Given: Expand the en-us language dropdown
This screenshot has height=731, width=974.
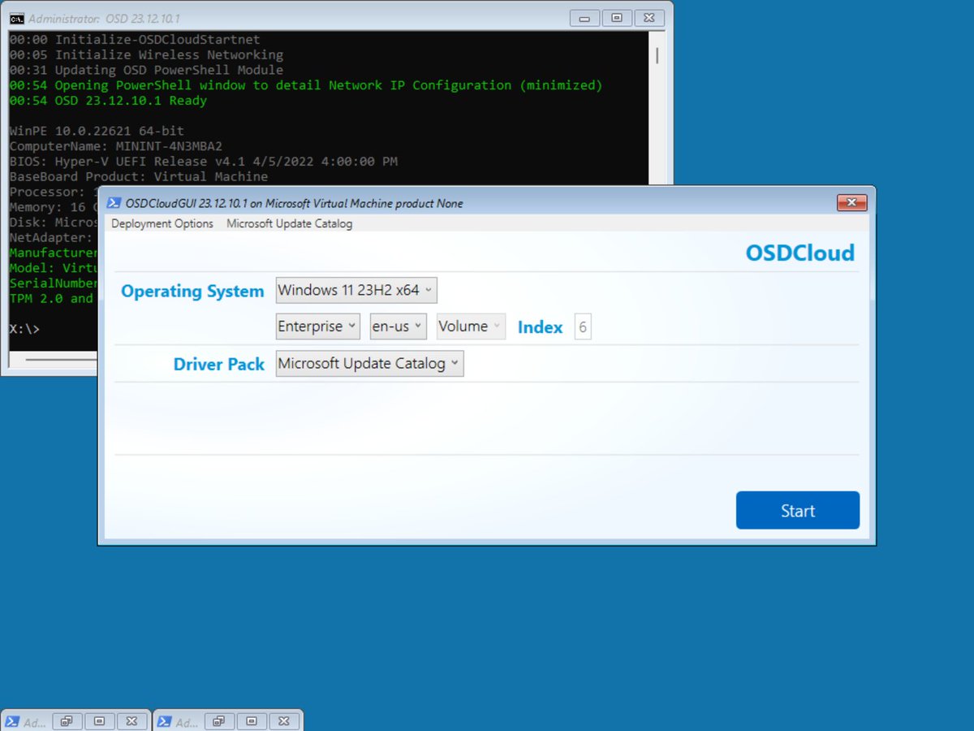Looking at the screenshot, I should [x=398, y=327].
